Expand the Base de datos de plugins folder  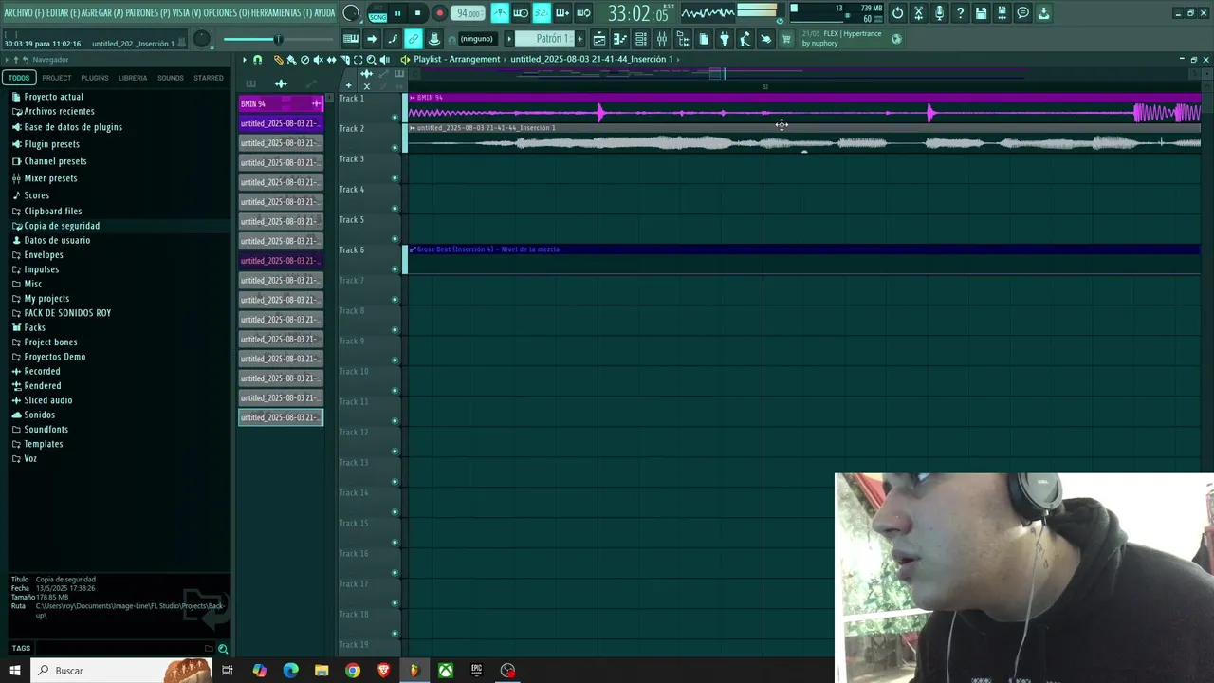click(73, 127)
